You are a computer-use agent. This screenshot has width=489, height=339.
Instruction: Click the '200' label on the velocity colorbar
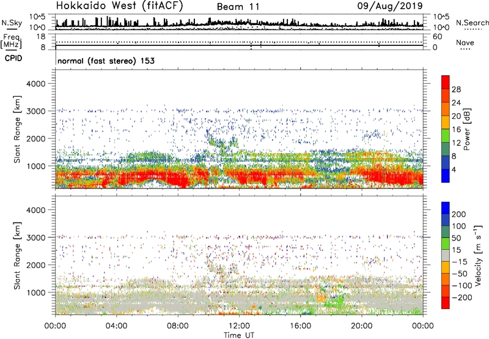459,214
